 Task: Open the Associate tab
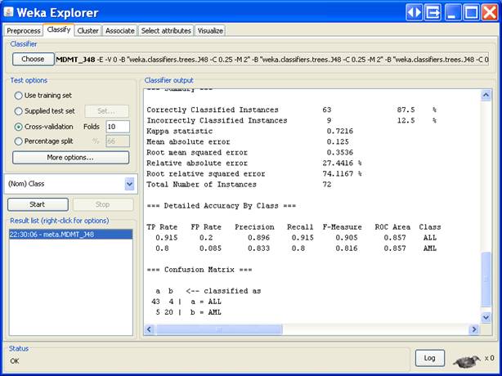tap(119, 31)
